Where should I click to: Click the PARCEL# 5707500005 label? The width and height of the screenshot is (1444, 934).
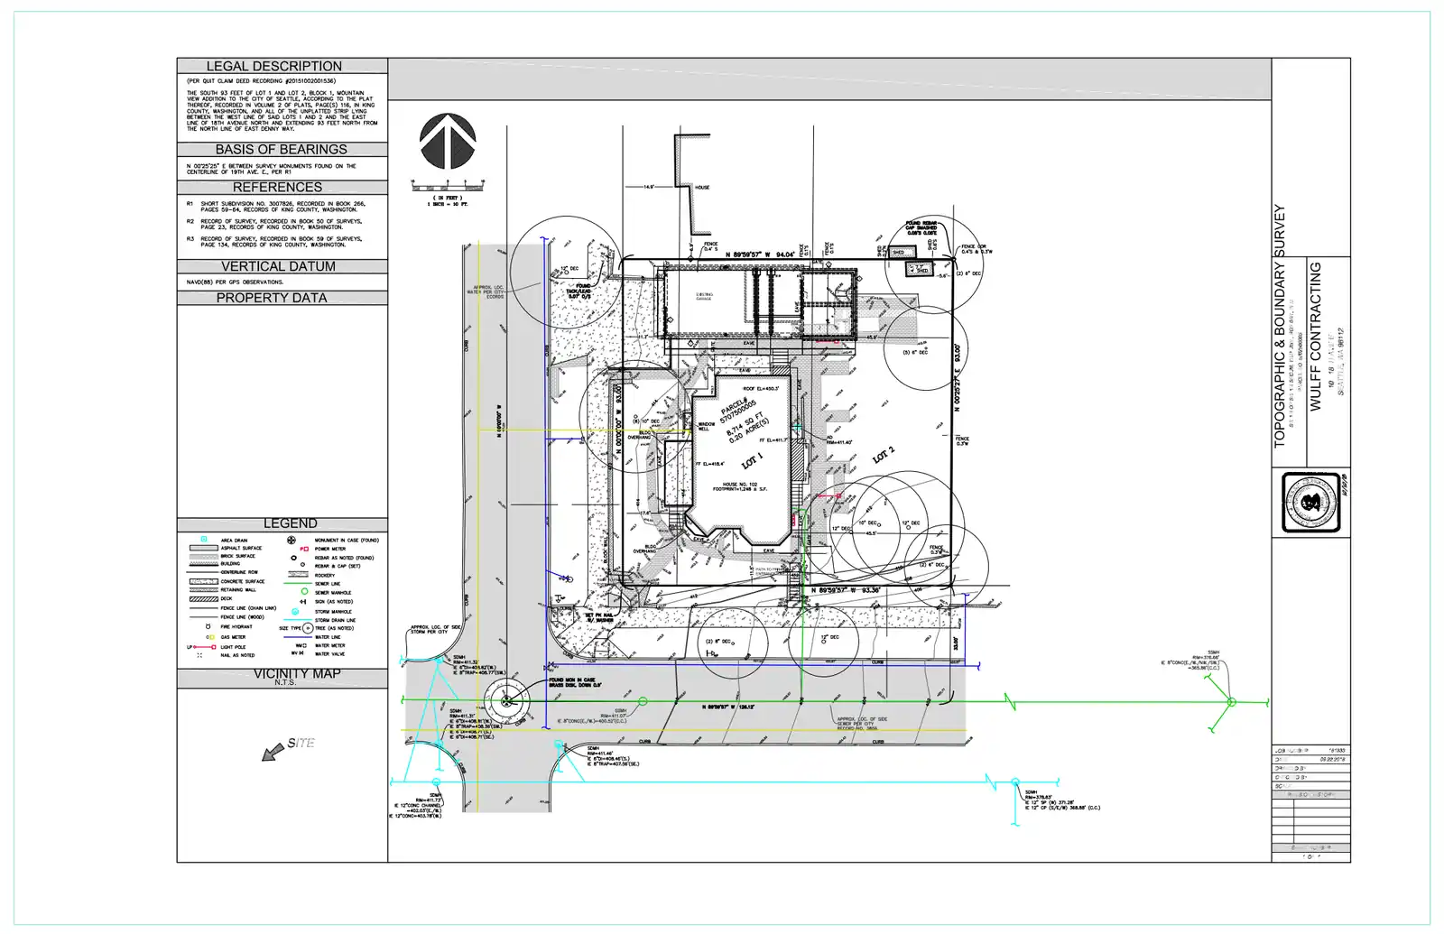click(738, 411)
